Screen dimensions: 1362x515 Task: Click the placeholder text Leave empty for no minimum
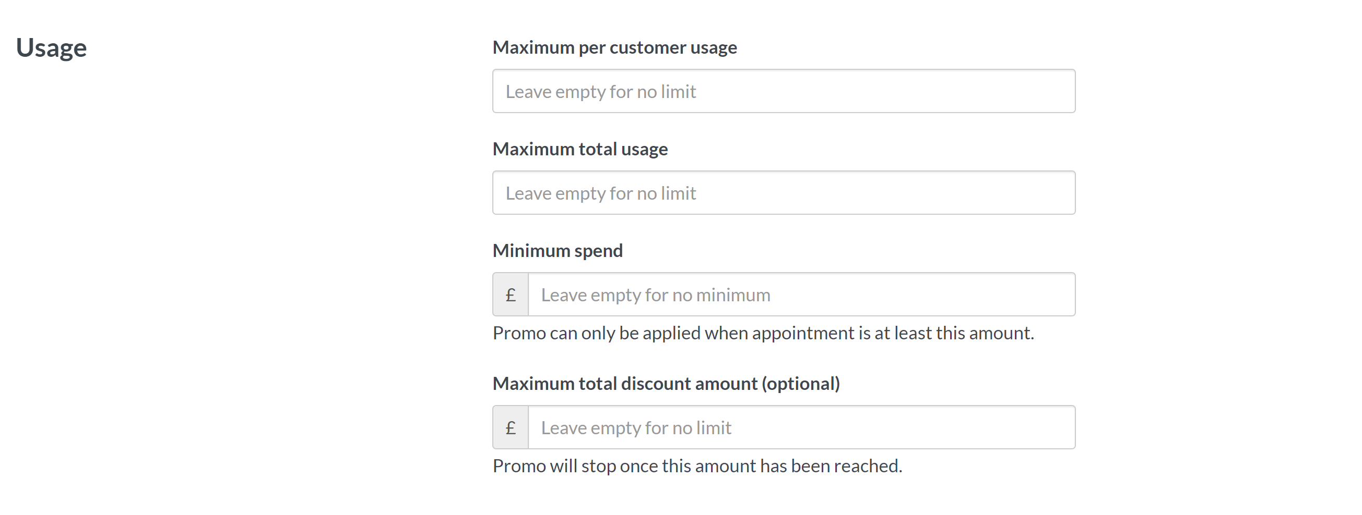tap(655, 294)
